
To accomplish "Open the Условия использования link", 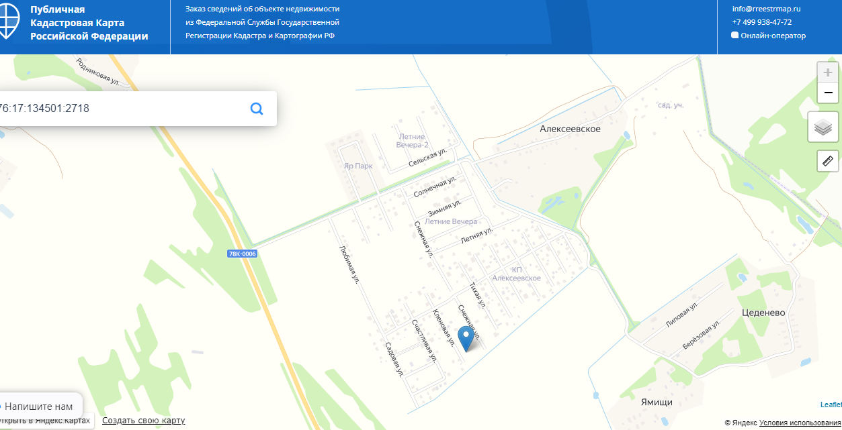I will [x=800, y=423].
